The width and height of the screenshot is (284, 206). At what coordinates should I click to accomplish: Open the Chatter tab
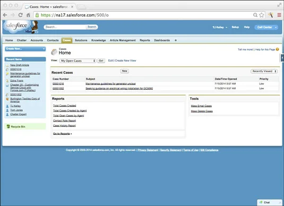(x=22, y=40)
